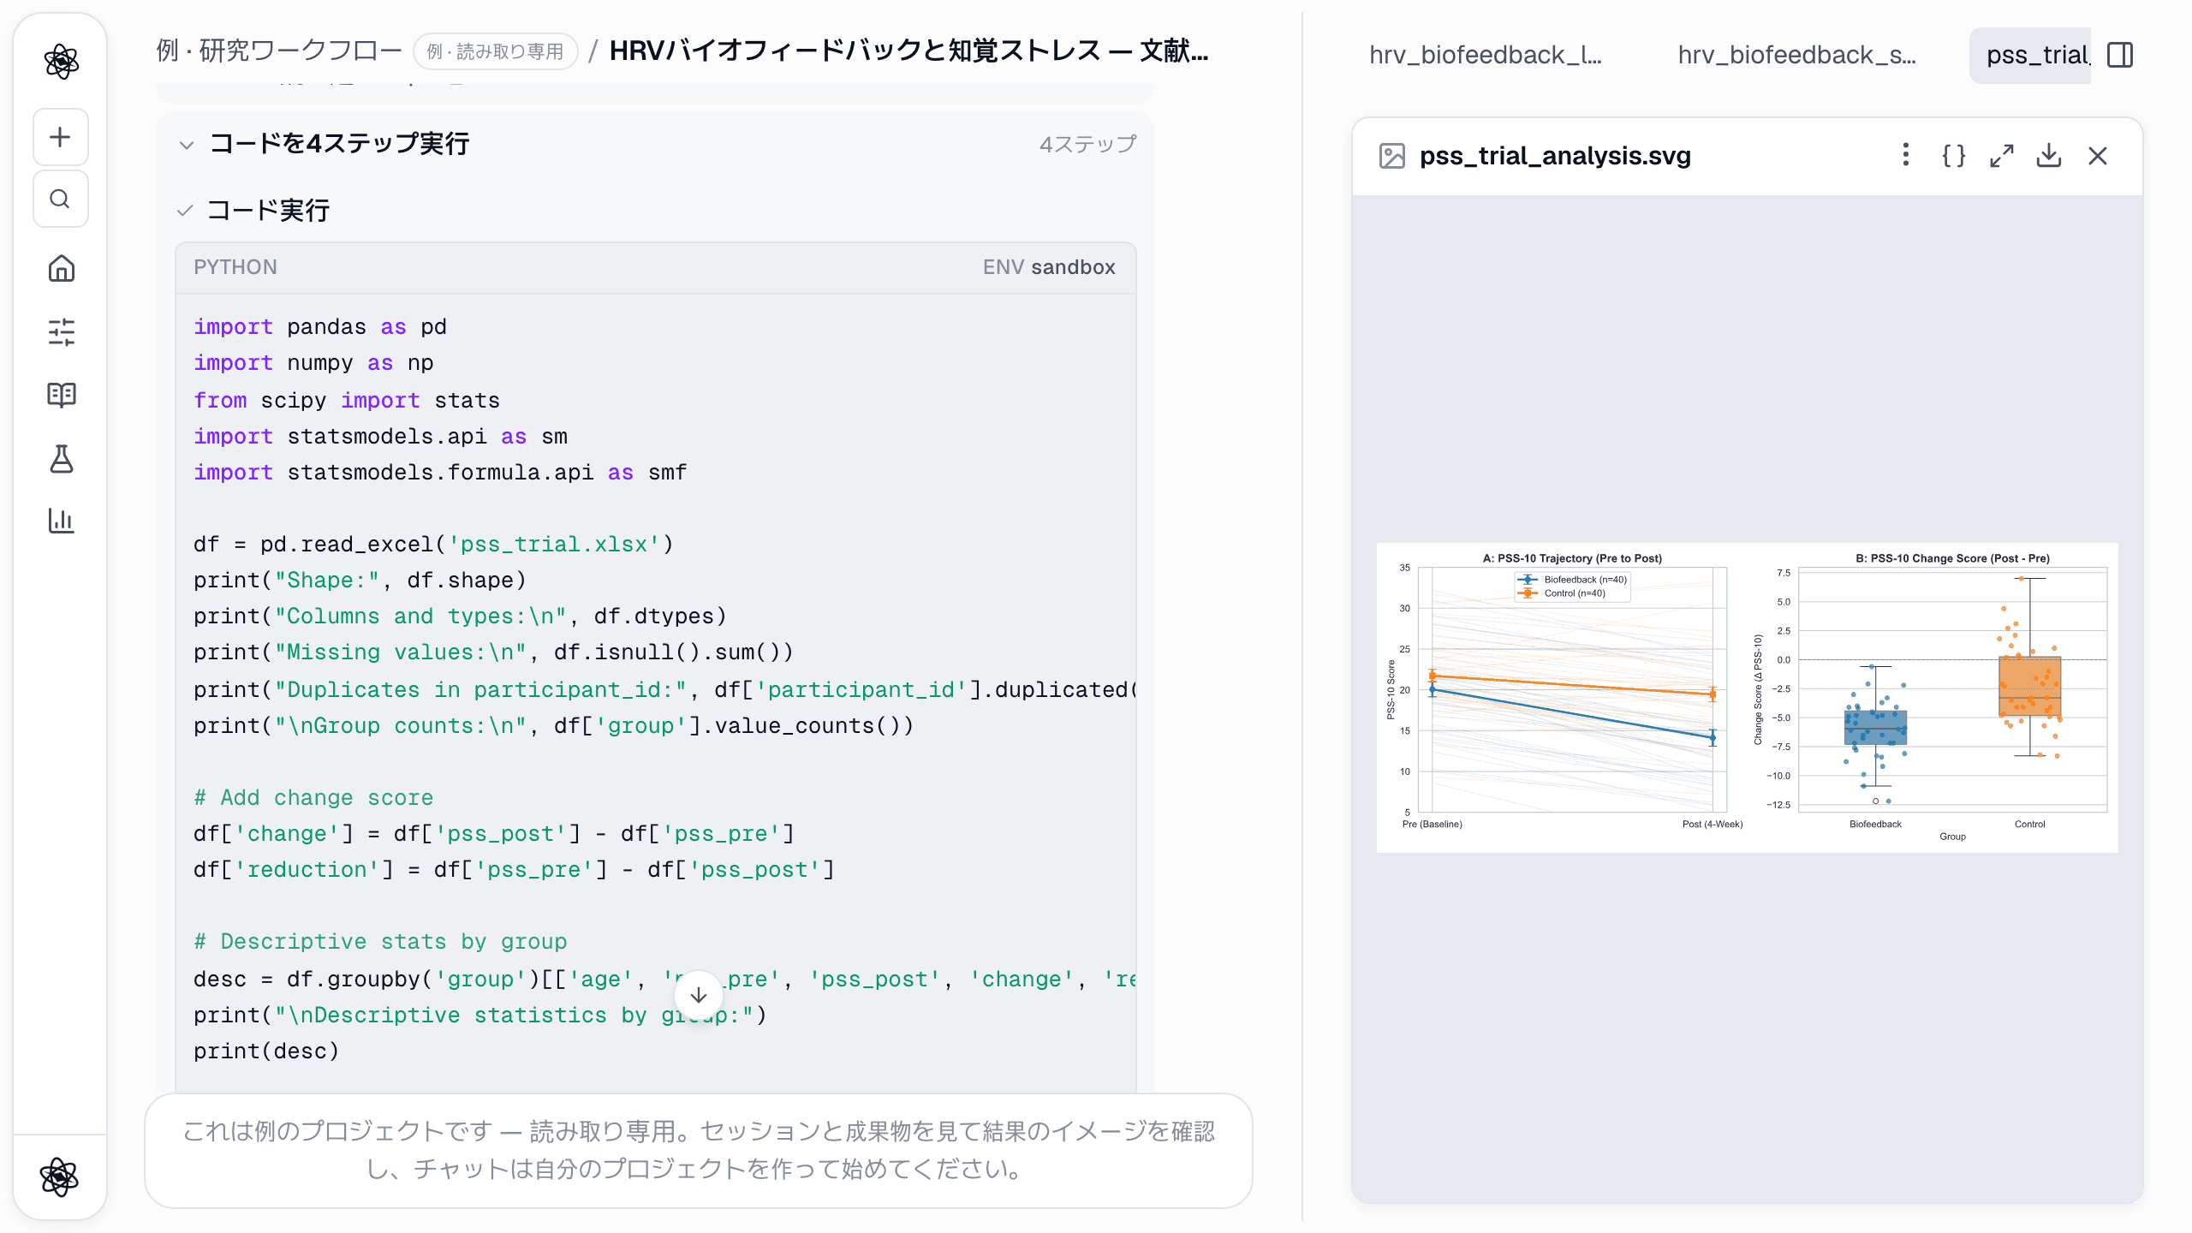Click the 4ステップ label

click(1087, 144)
